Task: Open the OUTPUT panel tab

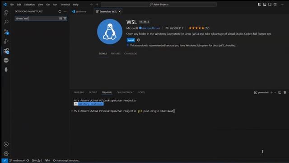Action: click(x=93, y=92)
